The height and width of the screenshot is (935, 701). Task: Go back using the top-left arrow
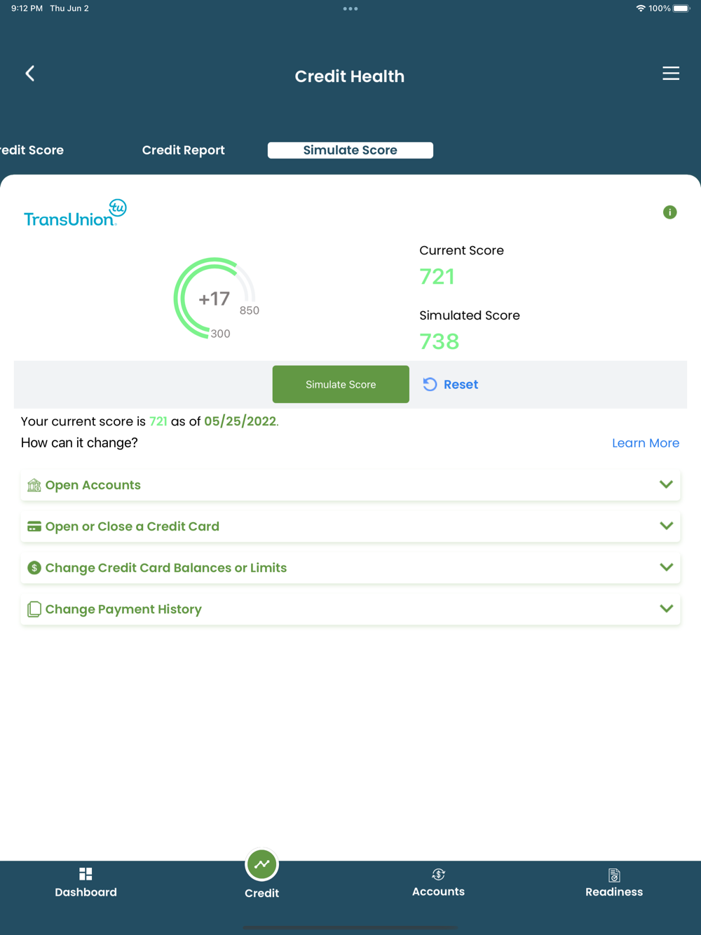30,74
